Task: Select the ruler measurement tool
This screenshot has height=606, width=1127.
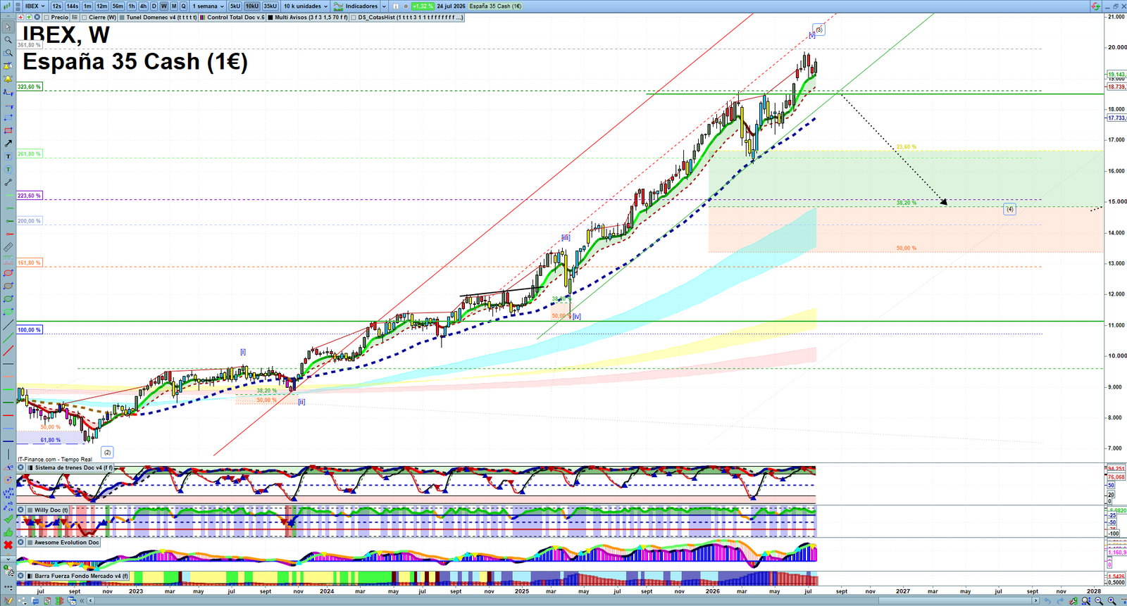Action: [x=8, y=247]
